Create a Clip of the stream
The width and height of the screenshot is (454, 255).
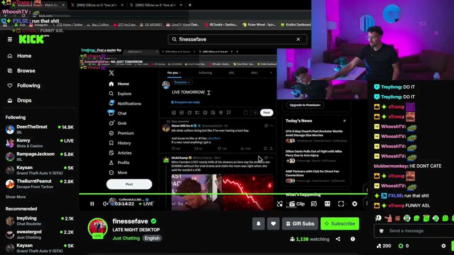click(x=297, y=204)
